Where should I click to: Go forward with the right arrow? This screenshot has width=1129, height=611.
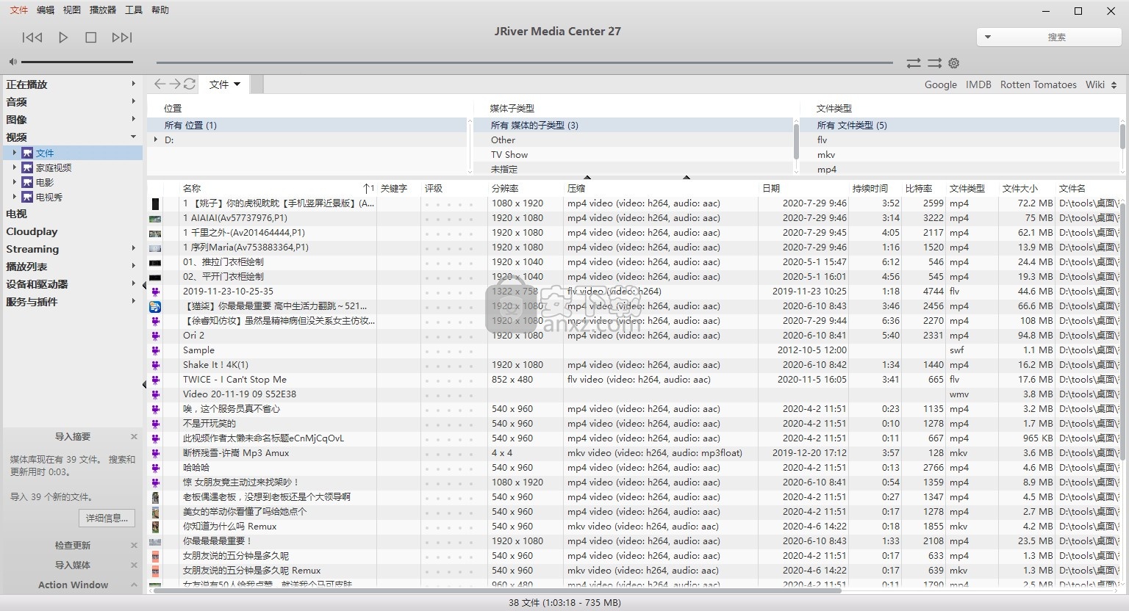coord(175,84)
